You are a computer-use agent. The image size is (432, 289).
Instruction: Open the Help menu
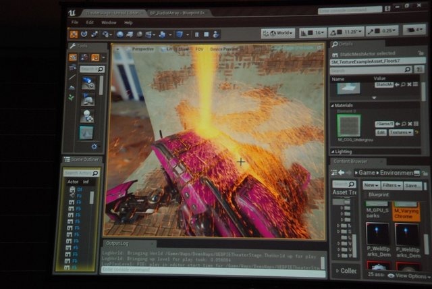pos(128,22)
